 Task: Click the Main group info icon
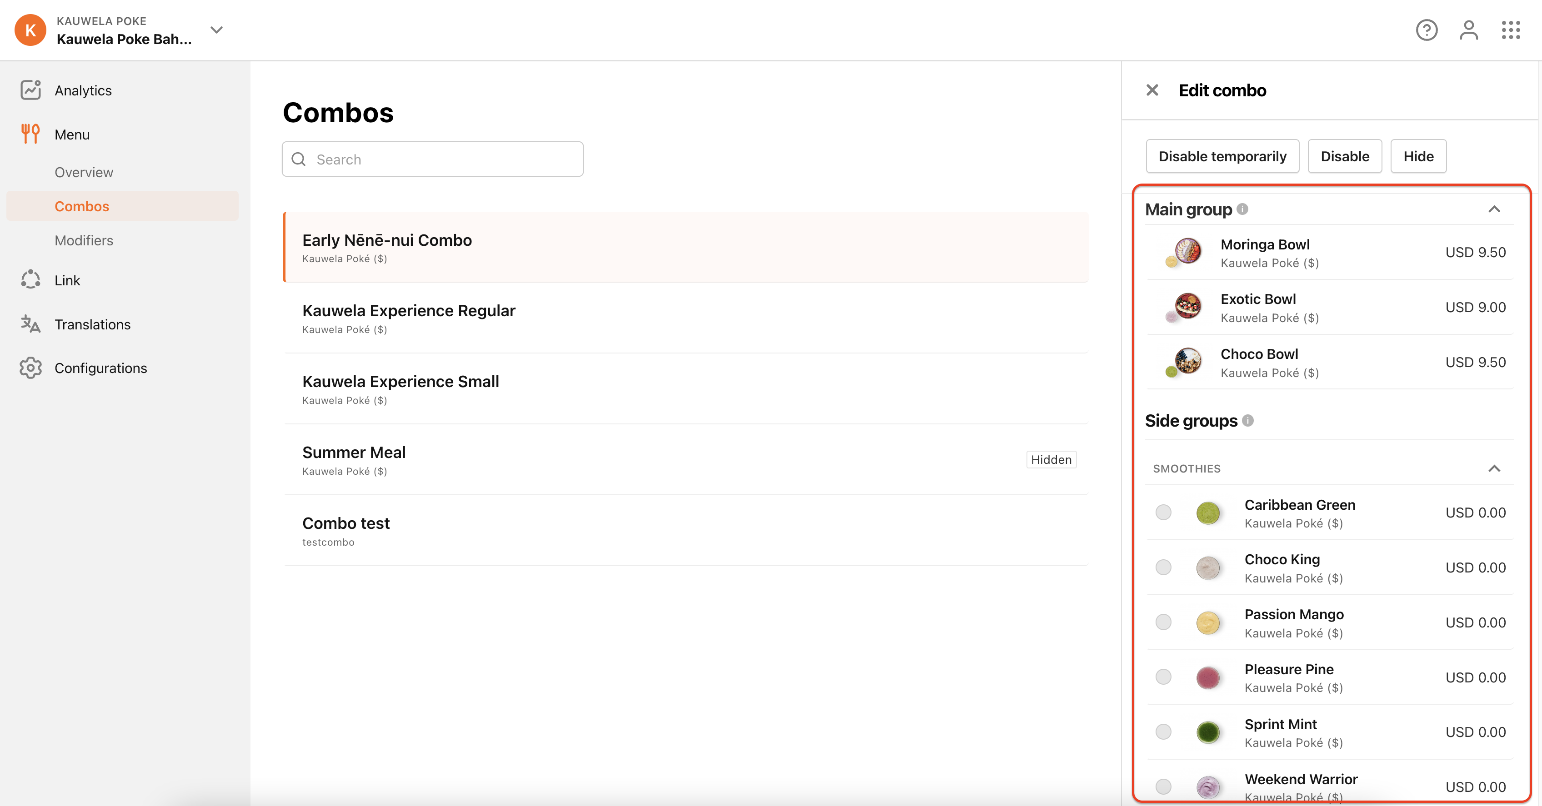tap(1242, 209)
